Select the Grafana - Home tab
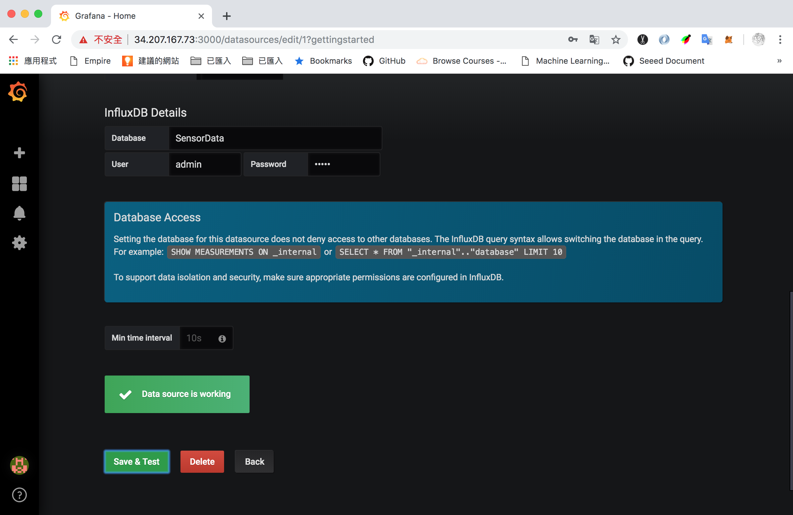The width and height of the screenshot is (793, 515). 131,16
